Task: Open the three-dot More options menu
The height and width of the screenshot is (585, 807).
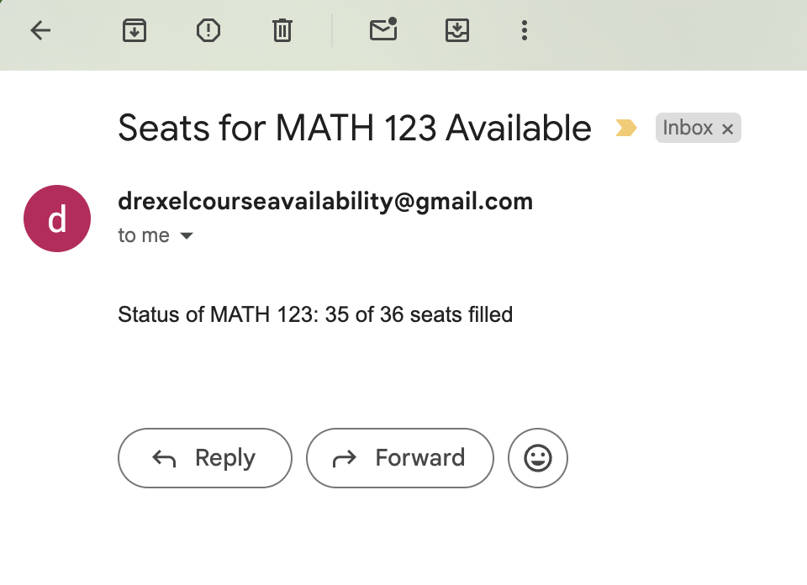Action: [525, 31]
